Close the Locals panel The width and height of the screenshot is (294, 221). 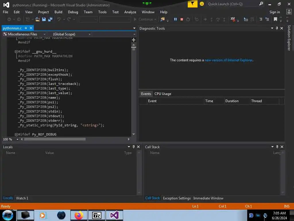(x=138, y=147)
